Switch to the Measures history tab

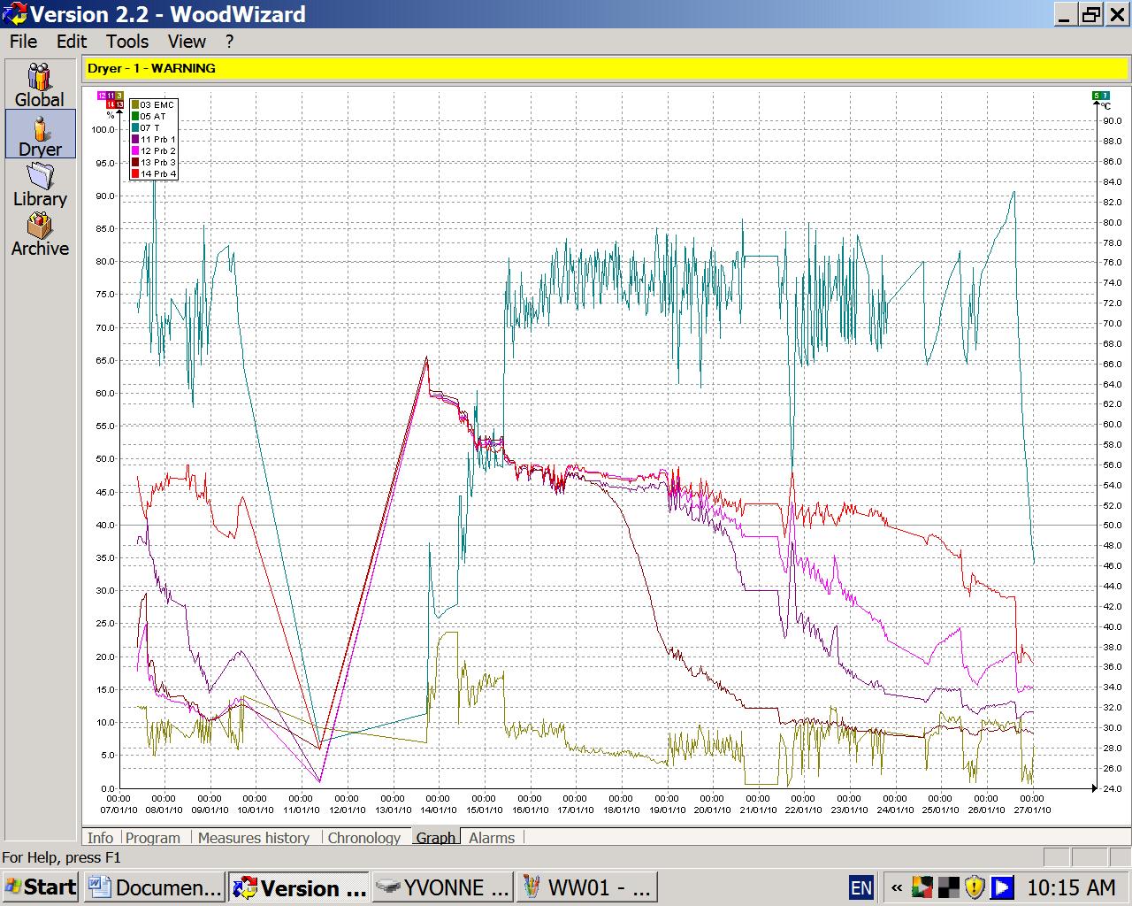coord(254,838)
